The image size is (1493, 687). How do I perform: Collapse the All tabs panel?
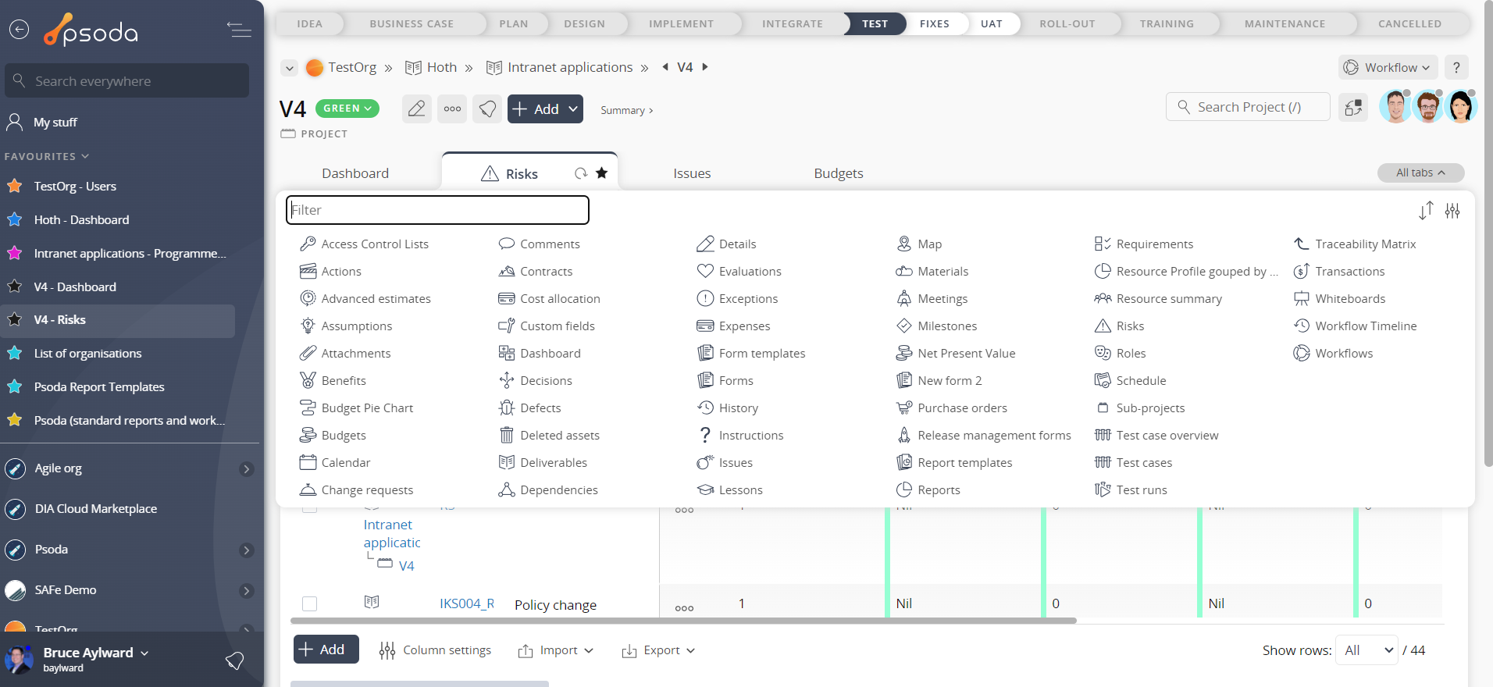click(1420, 173)
